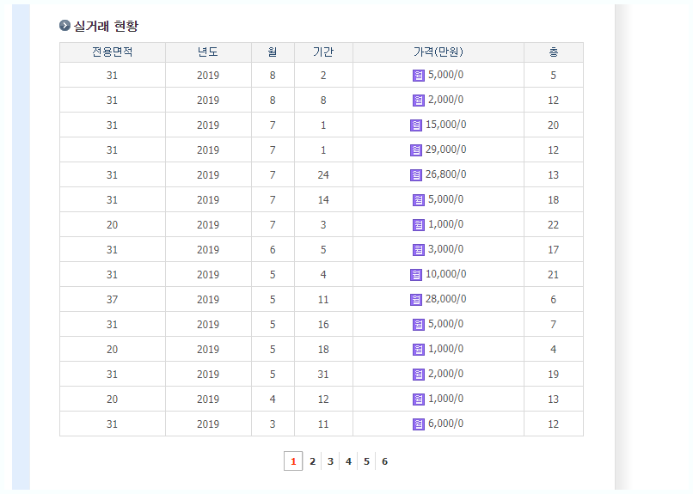Click the price text 26,800/0
The width and height of the screenshot is (693, 494).
(446, 174)
